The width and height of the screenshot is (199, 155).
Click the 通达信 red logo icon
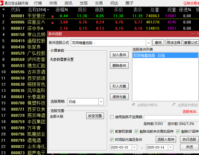[x=2, y=3]
